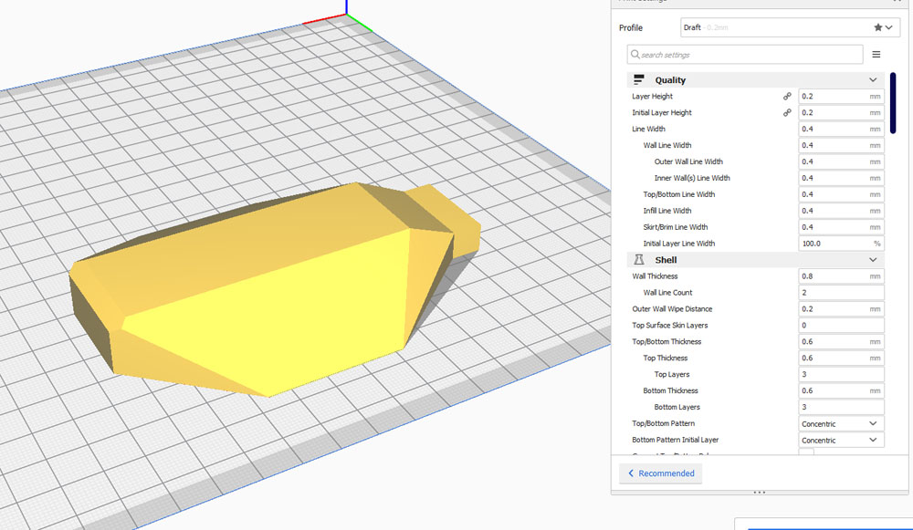The height and width of the screenshot is (530, 913).
Task: Click the Inner Wall(s) Line Width value field
Action: pos(841,178)
